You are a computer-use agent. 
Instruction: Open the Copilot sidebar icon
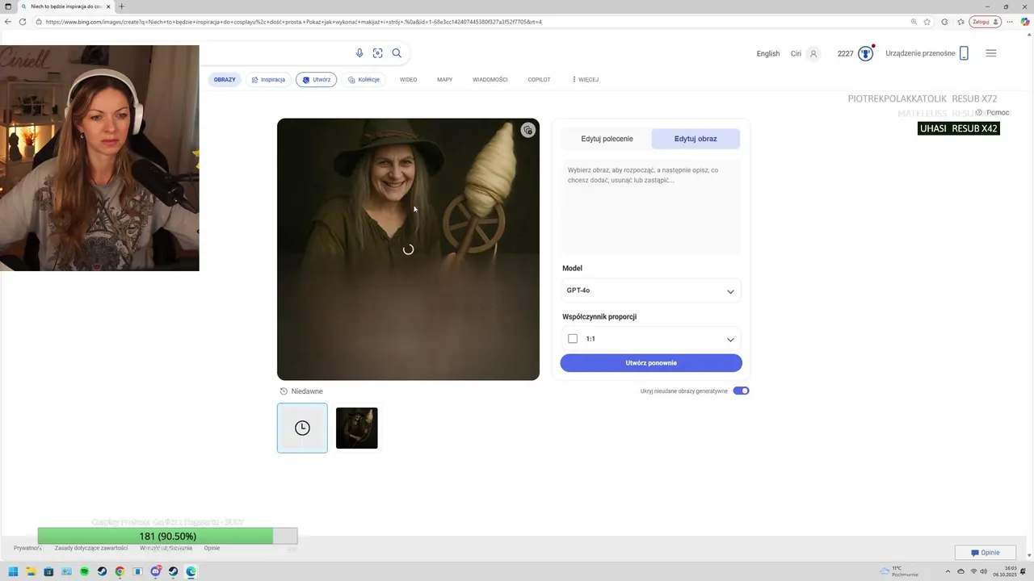(x=1025, y=22)
